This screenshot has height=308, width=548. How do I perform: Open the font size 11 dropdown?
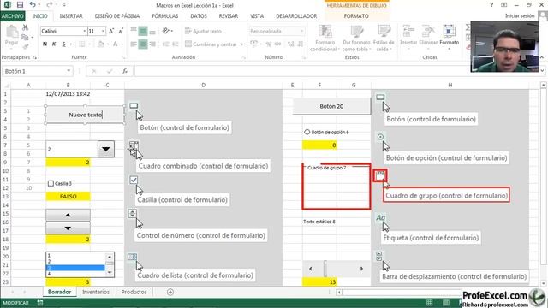pos(103,31)
